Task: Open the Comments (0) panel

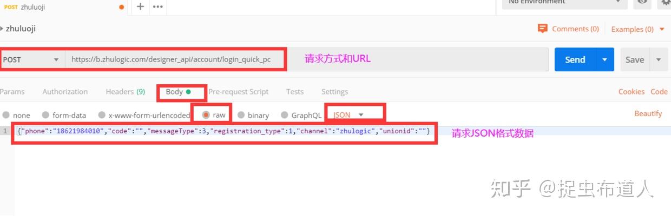Action: click(568, 29)
